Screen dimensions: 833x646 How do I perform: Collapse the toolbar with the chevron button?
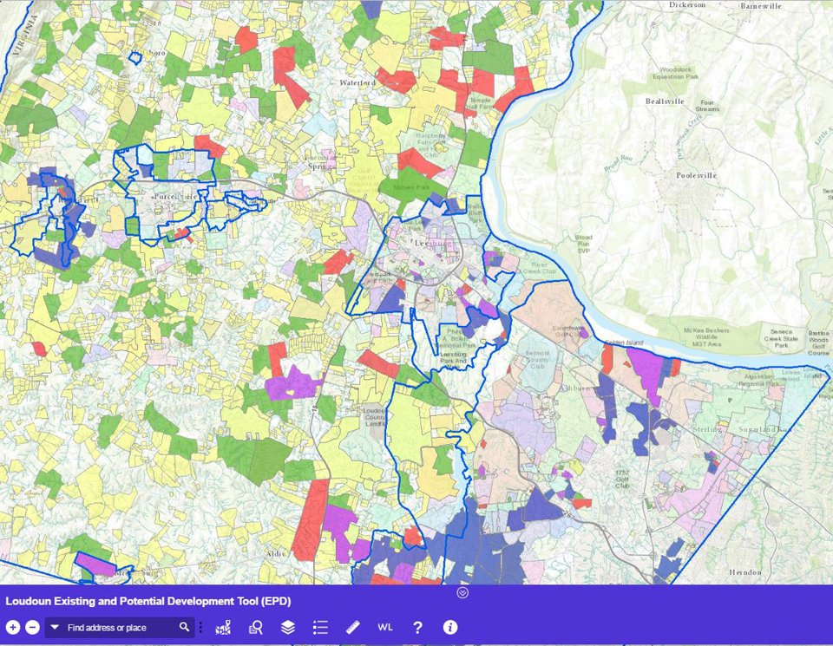coord(462,592)
